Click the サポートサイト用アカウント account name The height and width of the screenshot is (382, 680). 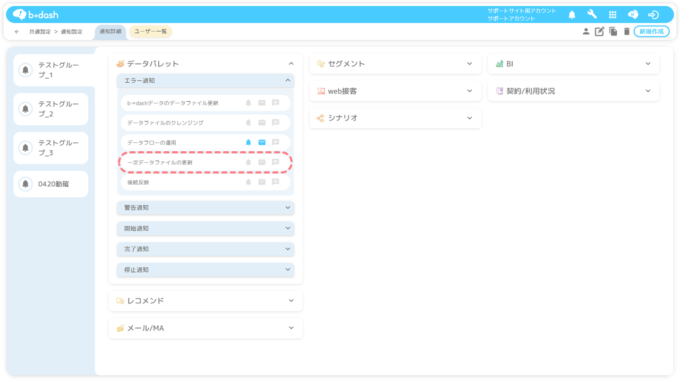pos(522,11)
